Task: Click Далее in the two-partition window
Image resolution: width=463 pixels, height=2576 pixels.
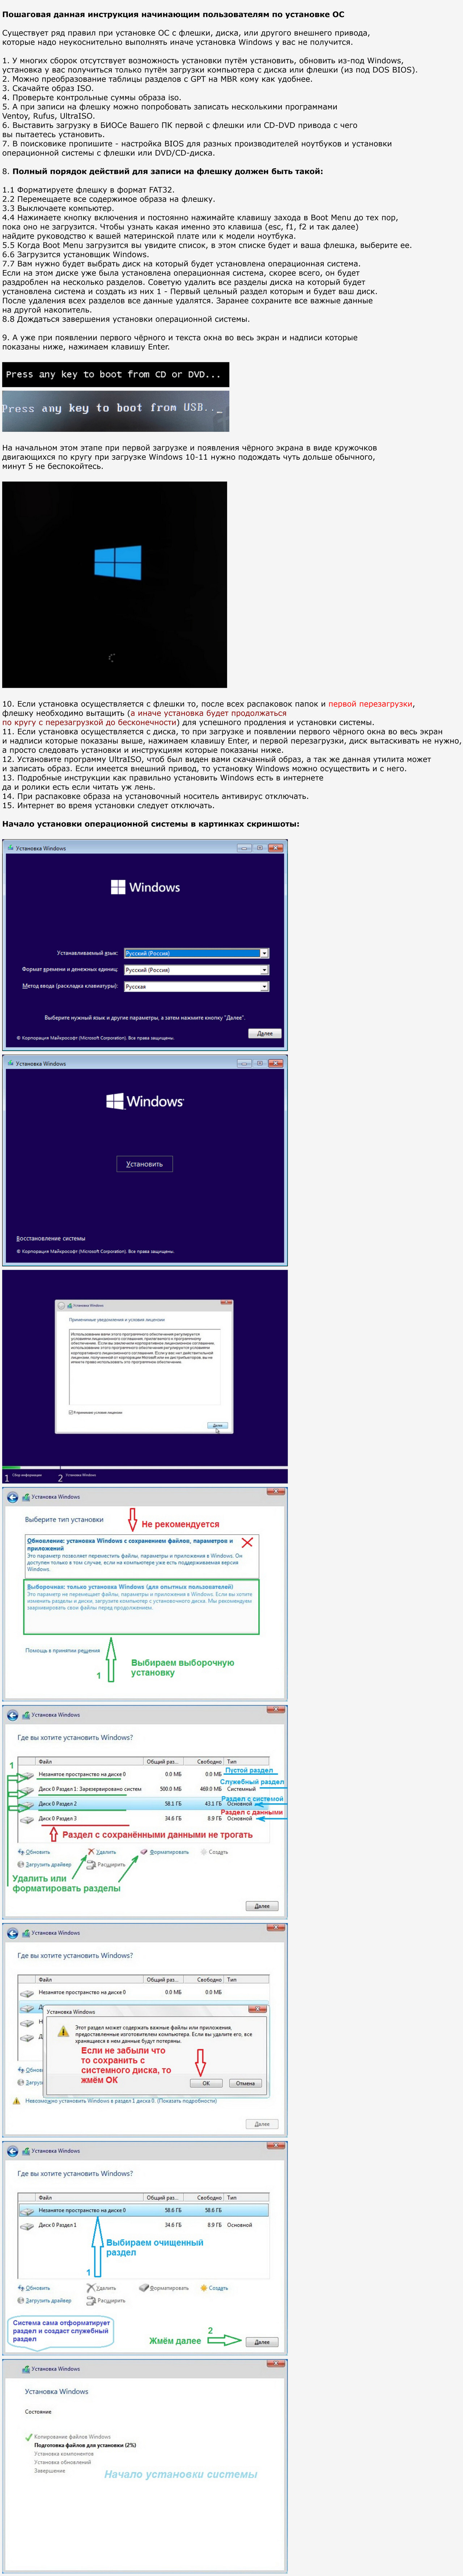Action: 262,2342
